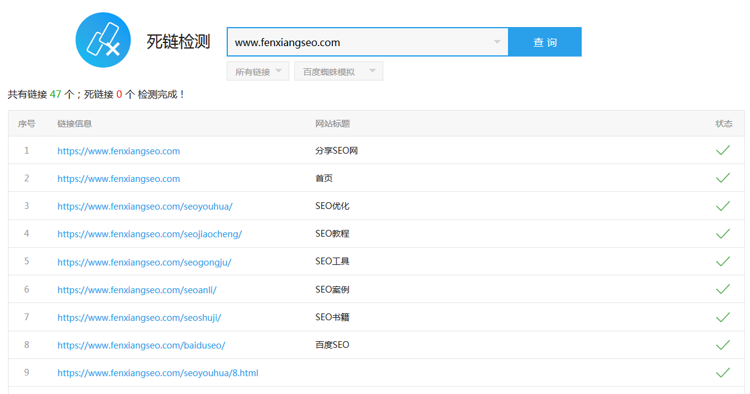Click the 死链检测 circular logo icon
Screen dimensions: 750x394
point(103,40)
